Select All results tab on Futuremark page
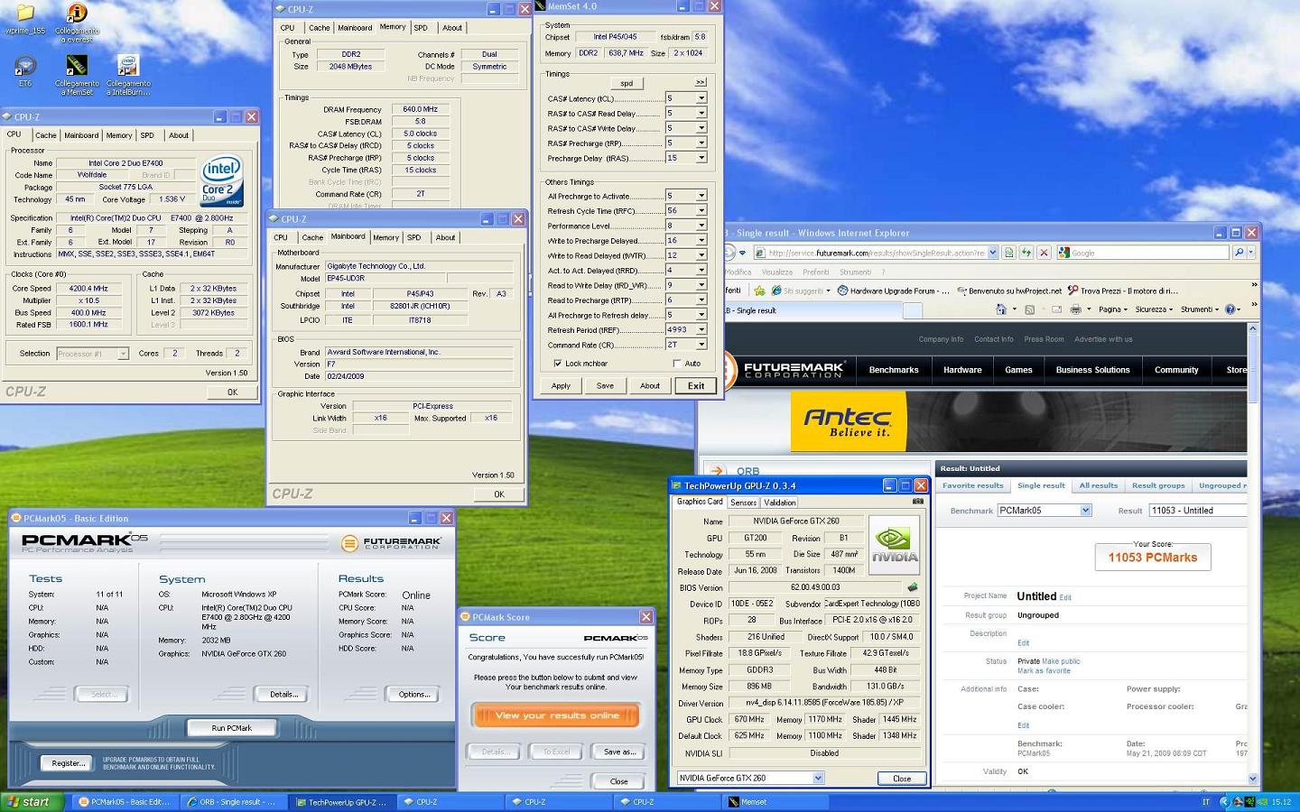 coord(1098,485)
